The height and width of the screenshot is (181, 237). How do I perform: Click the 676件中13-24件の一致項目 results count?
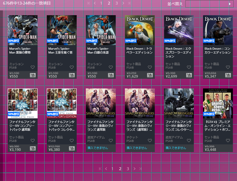coord(27,3)
